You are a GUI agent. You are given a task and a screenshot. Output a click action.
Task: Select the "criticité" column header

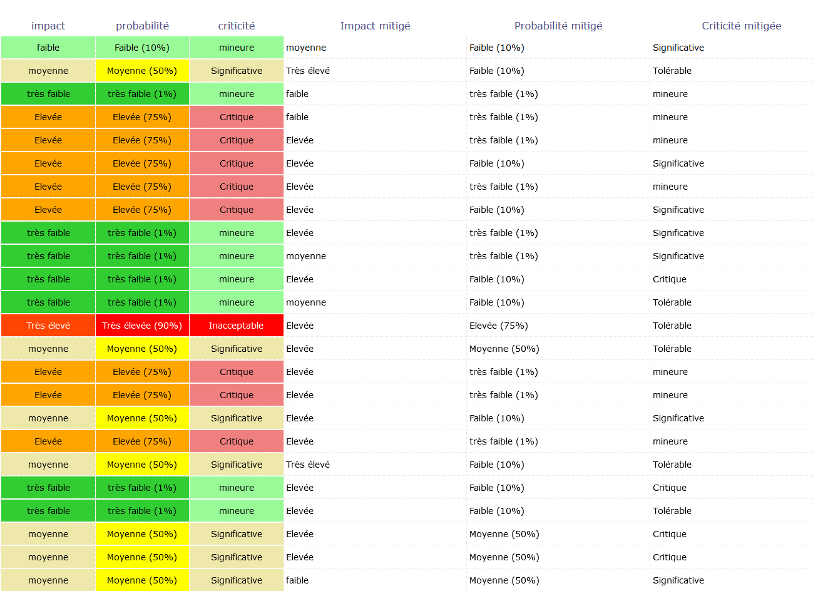[237, 26]
